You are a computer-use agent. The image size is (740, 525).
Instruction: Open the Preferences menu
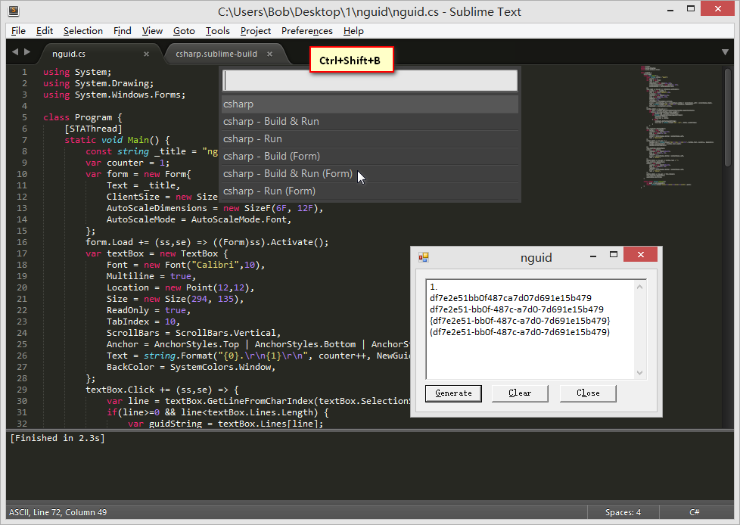coord(306,31)
